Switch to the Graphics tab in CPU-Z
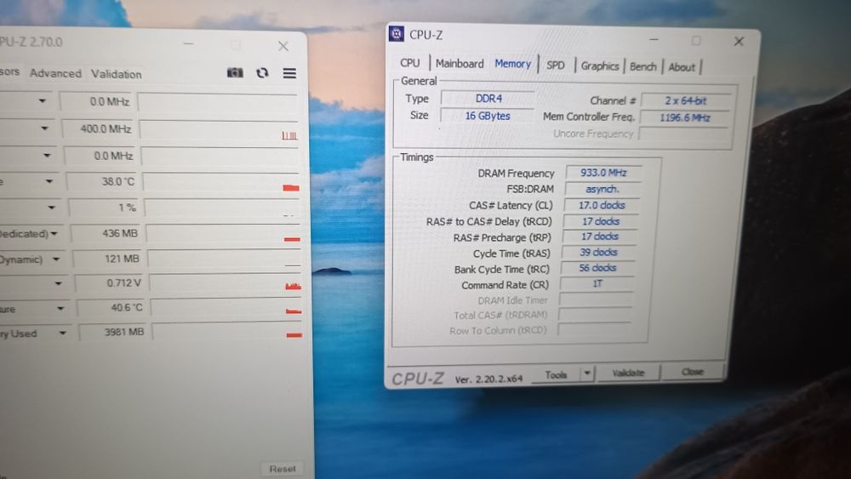 pyautogui.click(x=600, y=66)
